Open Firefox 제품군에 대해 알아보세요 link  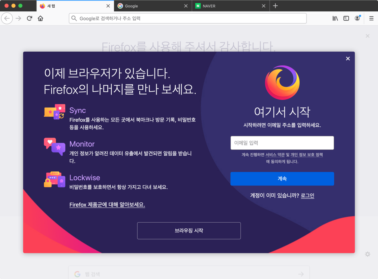(x=107, y=205)
